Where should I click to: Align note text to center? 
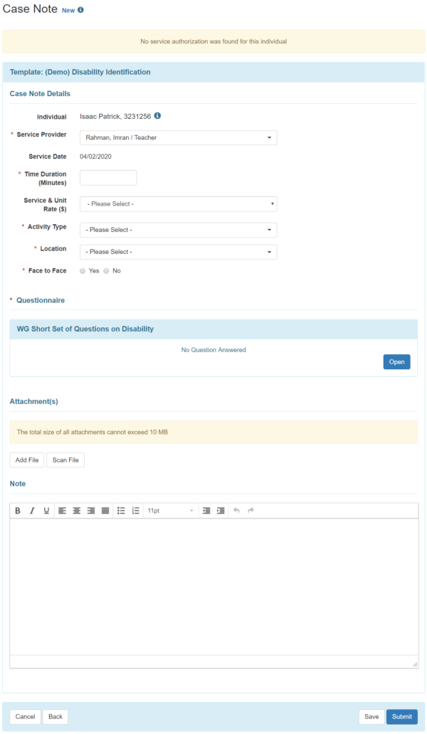(x=76, y=510)
